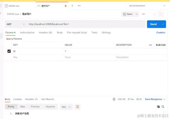
Task: Open the Tests tab
Action: point(94,33)
